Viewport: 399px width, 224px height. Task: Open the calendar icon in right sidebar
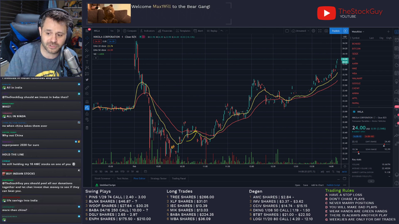397,73
